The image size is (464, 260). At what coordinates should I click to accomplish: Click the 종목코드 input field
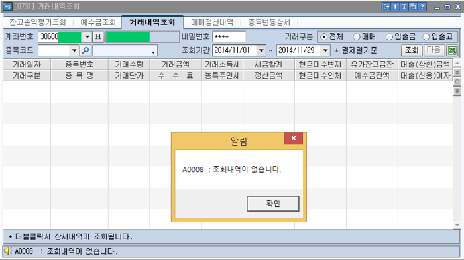click(54, 50)
